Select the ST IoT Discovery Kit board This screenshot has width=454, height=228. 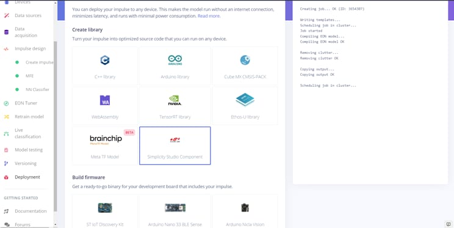[105, 211]
